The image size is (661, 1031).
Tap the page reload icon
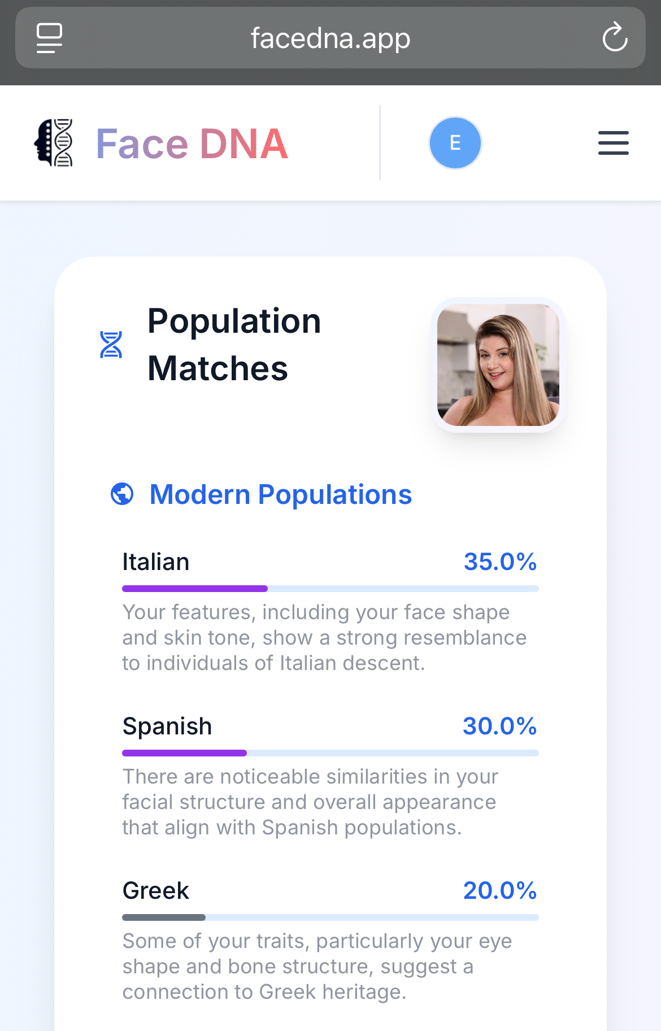[x=615, y=37]
